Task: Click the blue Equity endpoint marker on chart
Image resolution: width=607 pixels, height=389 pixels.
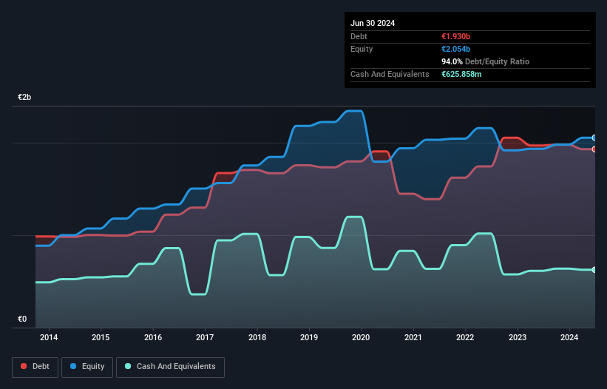Action: [594, 138]
